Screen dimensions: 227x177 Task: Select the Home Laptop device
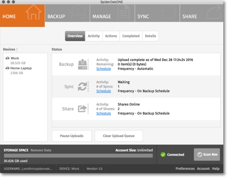click(21, 68)
